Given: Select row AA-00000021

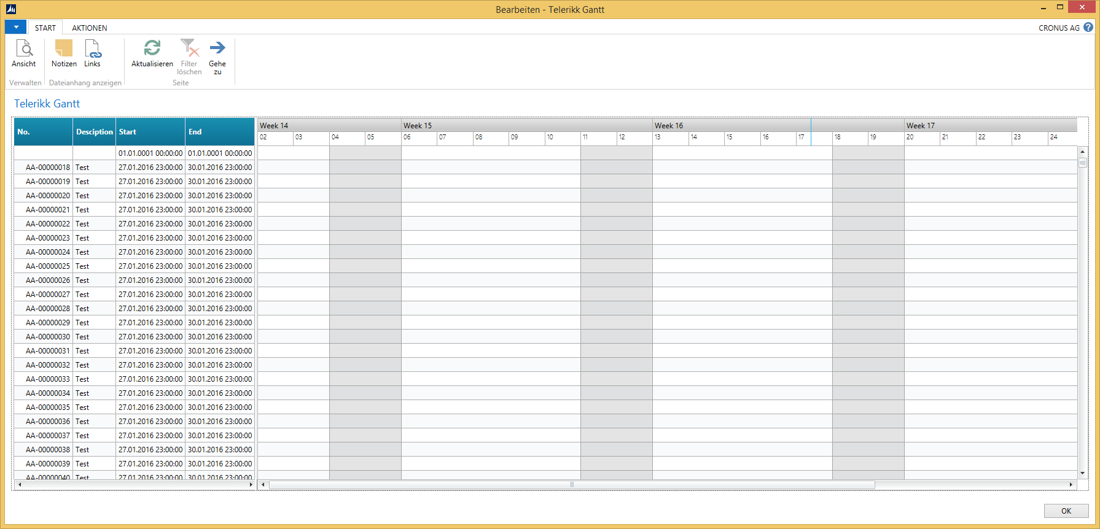Looking at the screenshot, I should tap(134, 209).
